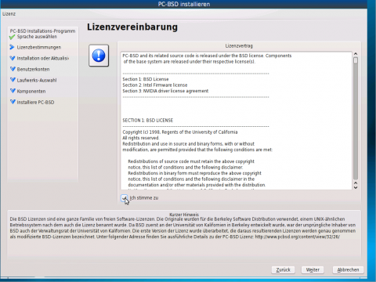Image resolution: width=376 pixels, height=282 pixels.
Task: Select the Sprache auswählen step
Action: point(37,37)
